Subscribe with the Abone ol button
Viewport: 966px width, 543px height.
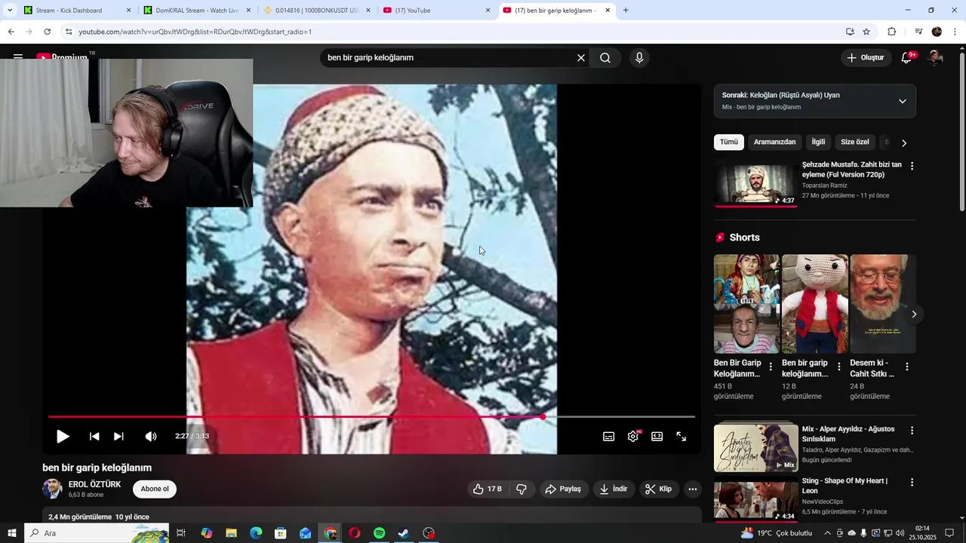pos(155,489)
